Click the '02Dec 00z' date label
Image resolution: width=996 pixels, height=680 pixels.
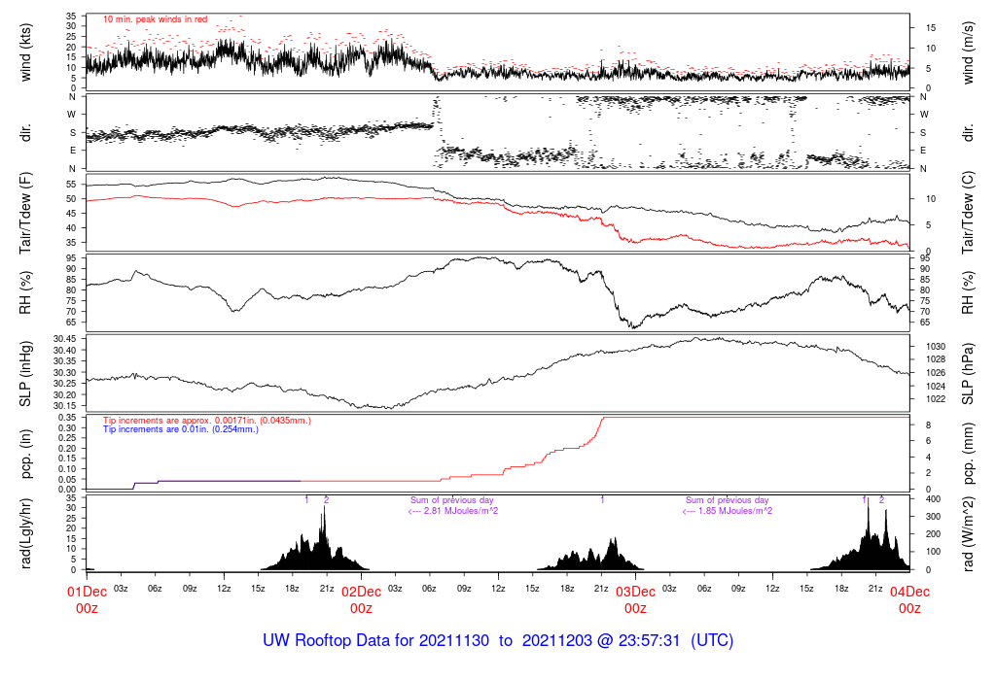pyautogui.click(x=362, y=600)
